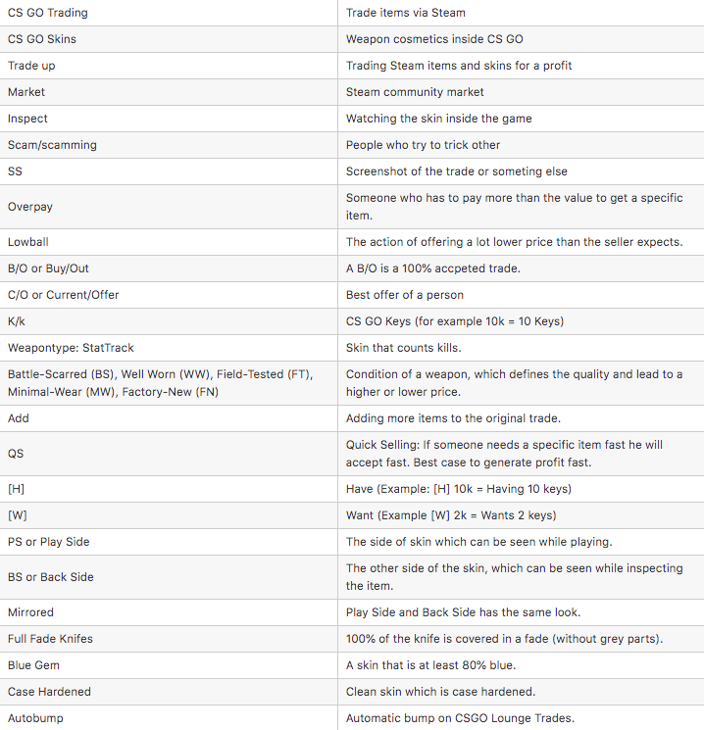704x730 pixels.
Task: Select the 'Autobump' term cell
Action: tap(35, 718)
